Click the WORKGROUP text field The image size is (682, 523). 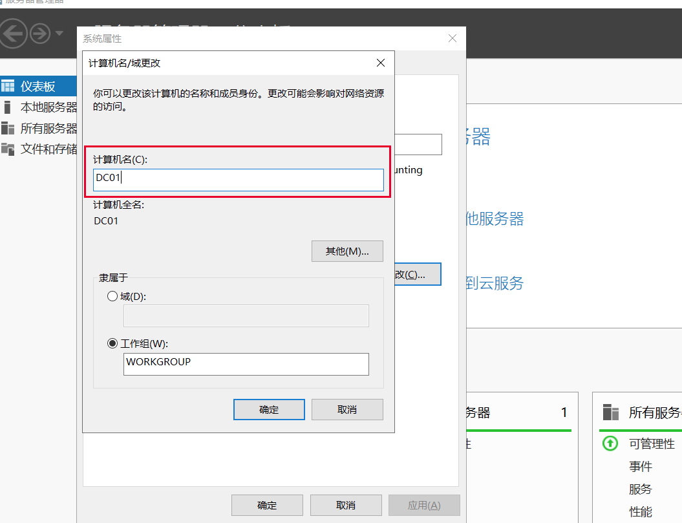(246, 364)
